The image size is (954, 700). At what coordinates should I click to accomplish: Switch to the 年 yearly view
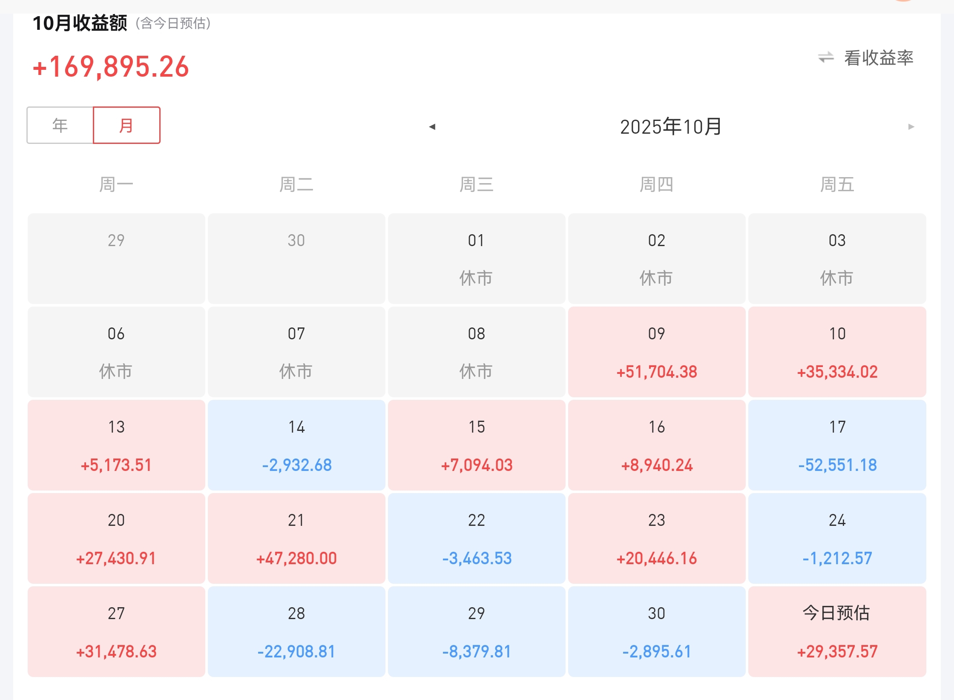pos(60,125)
